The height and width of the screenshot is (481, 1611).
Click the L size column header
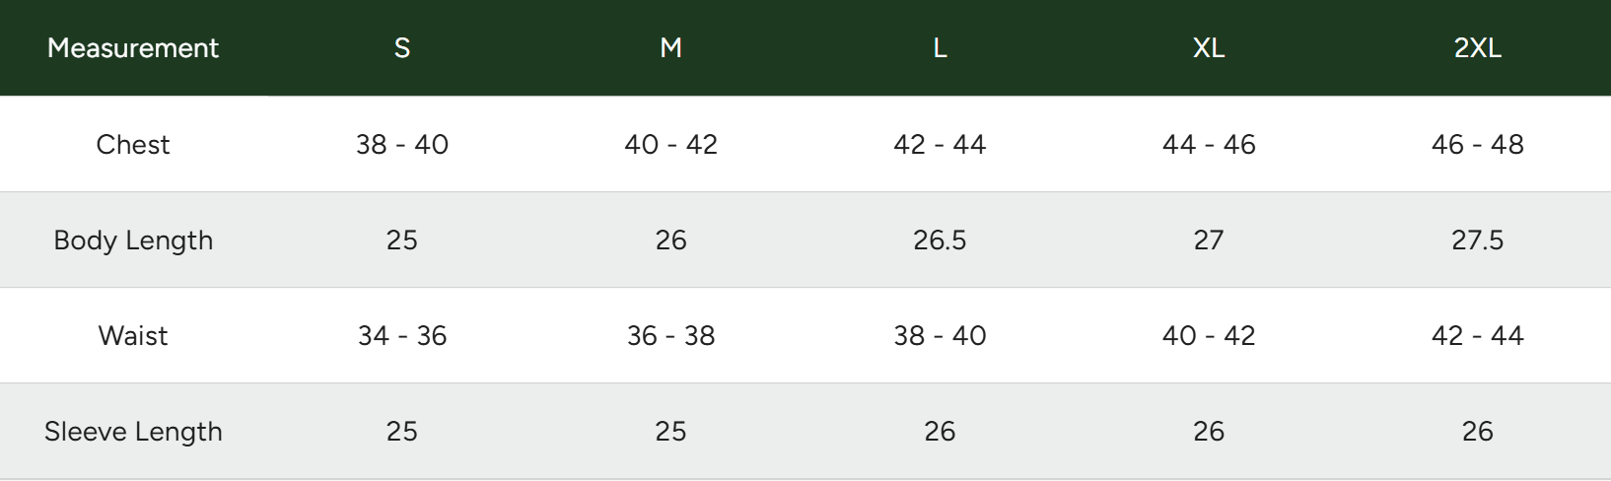940,47
